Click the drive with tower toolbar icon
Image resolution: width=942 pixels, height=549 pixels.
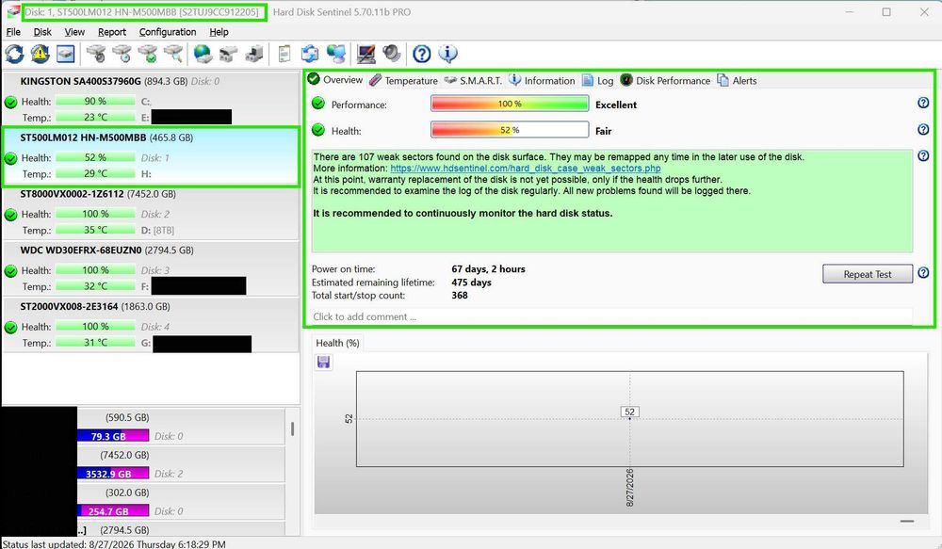click(x=254, y=54)
